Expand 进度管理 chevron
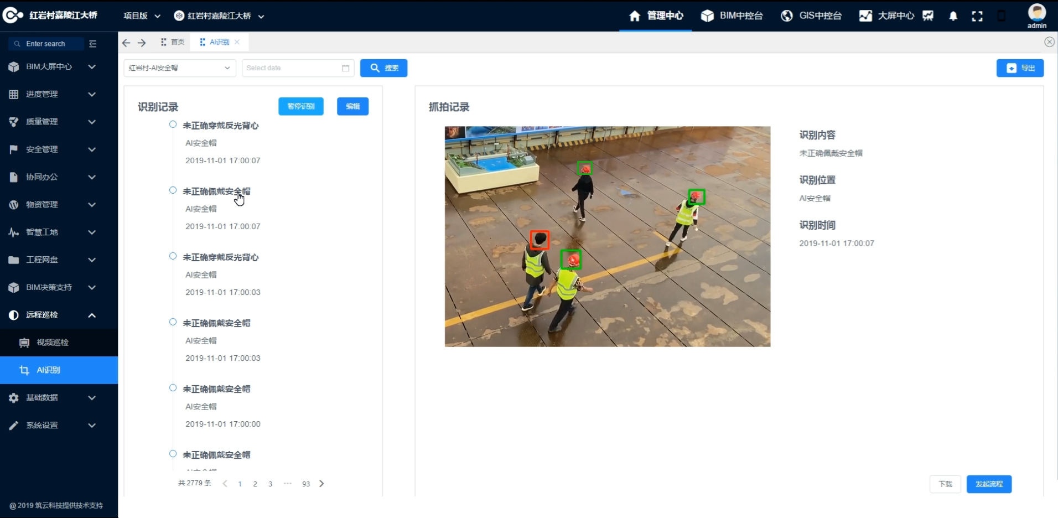The width and height of the screenshot is (1058, 518). 92,94
